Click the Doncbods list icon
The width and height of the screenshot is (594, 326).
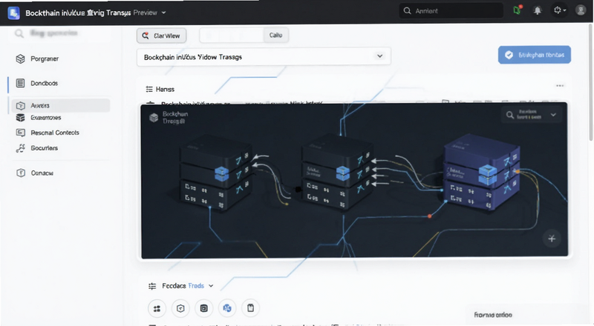(x=21, y=83)
